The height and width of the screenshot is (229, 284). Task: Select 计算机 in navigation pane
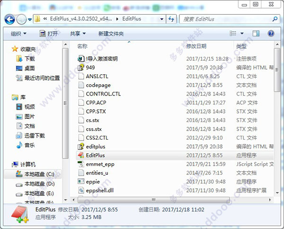point(24,164)
